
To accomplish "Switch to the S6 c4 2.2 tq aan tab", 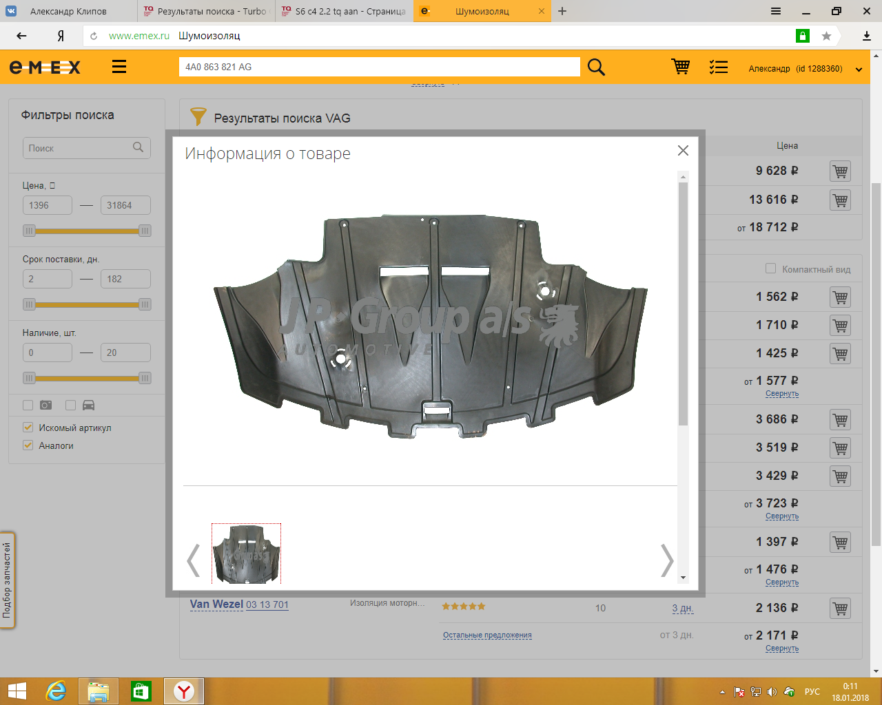I will [x=345, y=11].
